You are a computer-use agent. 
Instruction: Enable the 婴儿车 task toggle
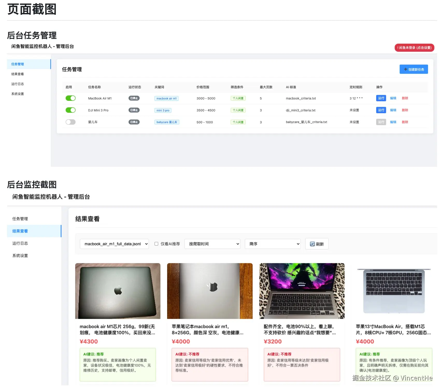click(70, 122)
